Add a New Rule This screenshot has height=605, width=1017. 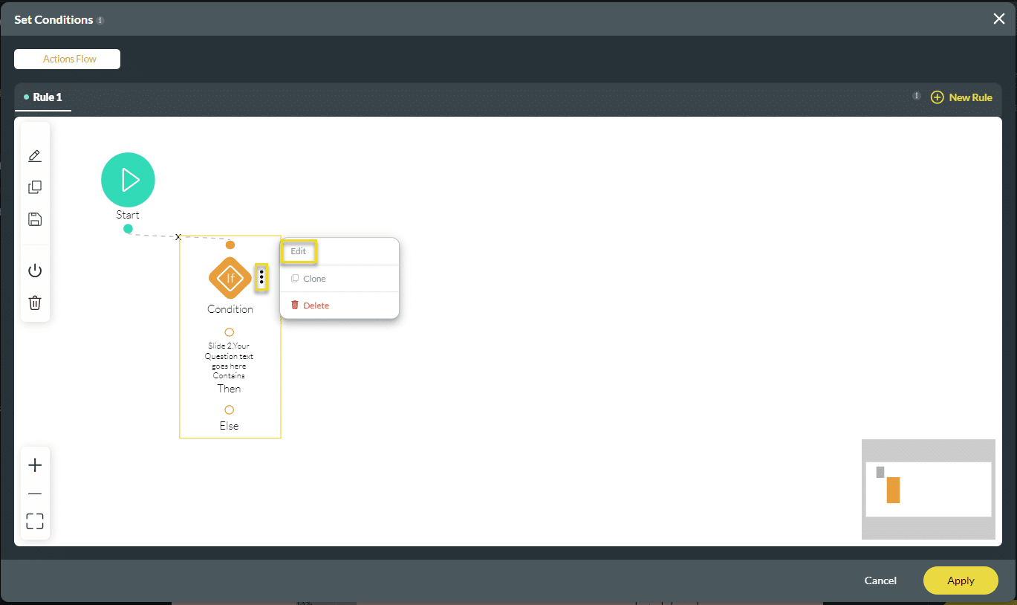pyautogui.click(x=961, y=97)
